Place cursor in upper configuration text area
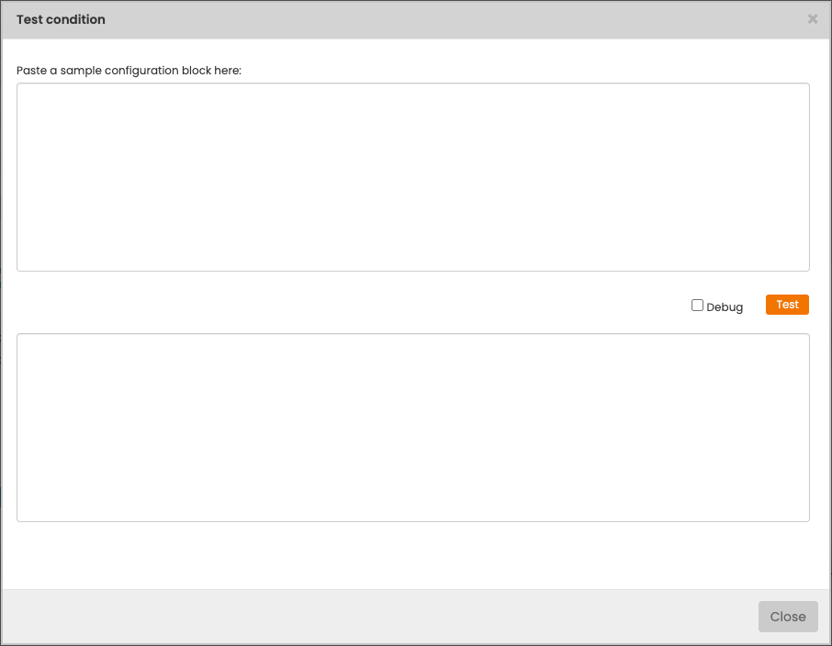The width and height of the screenshot is (832, 646). point(412,177)
